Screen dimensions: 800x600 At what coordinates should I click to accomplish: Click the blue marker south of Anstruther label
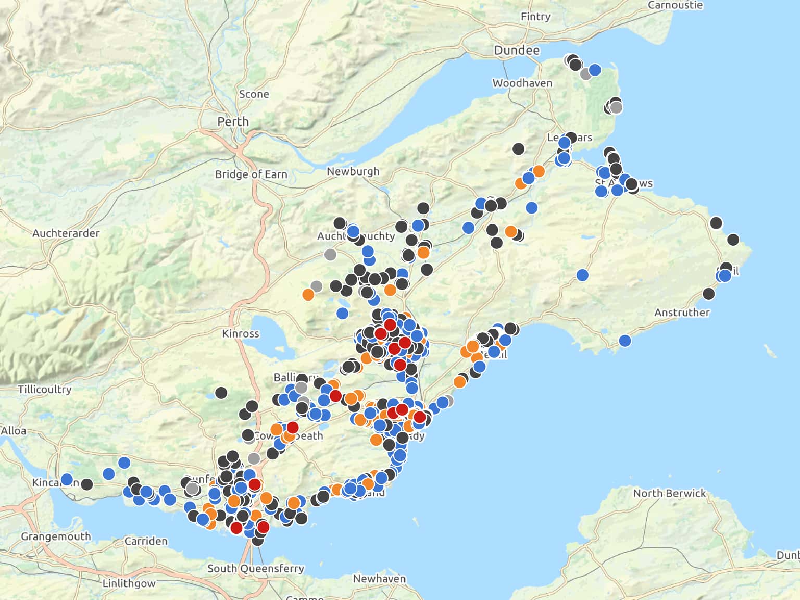click(x=625, y=341)
